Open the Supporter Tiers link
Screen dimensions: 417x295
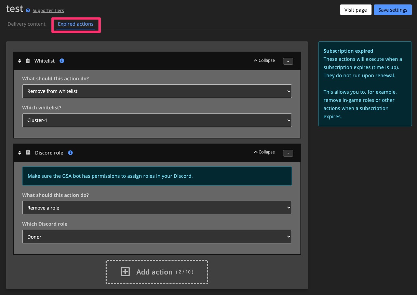point(48,11)
